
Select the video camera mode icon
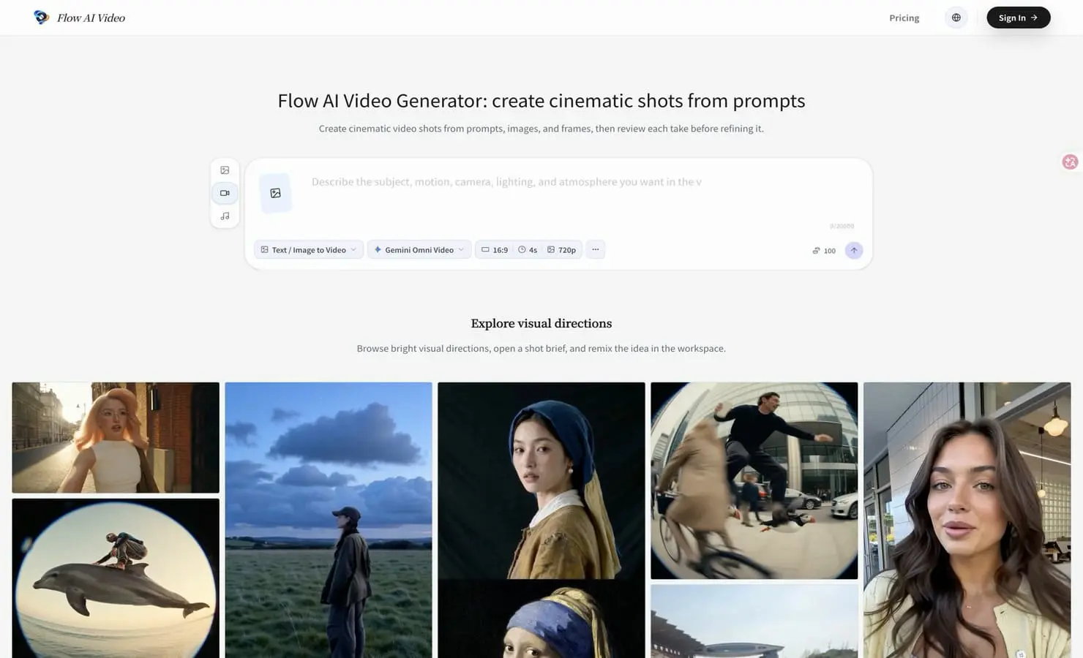pyautogui.click(x=225, y=193)
